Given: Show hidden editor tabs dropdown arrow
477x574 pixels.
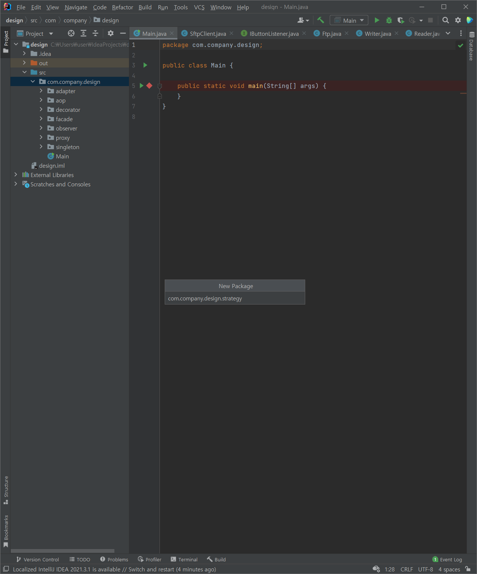Looking at the screenshot, I should pyautogui.click(x=448, y=33).
